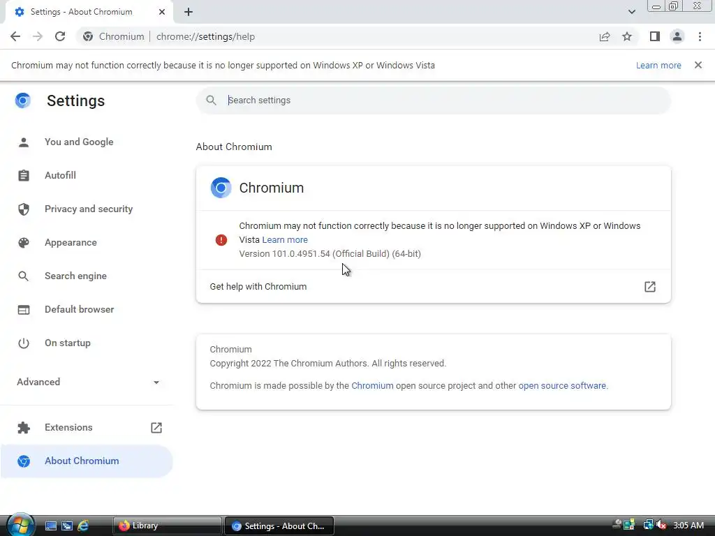Click the Chromium site info chip
Screen dimensions: 715x536
(x=114, y=36)
